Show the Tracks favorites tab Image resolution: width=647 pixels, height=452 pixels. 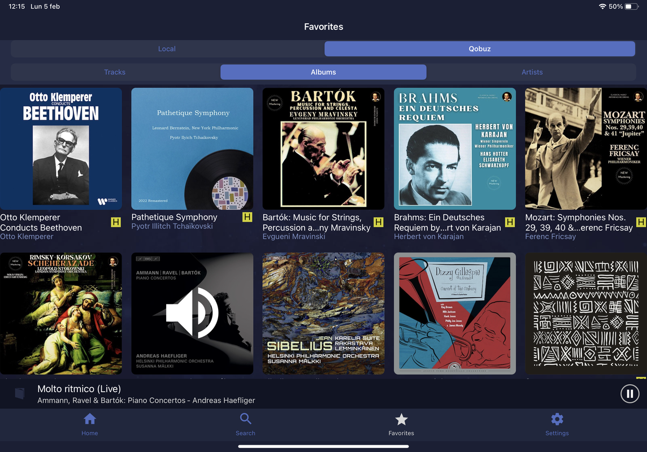point(115,72)
